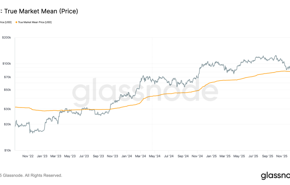Click the Nov '22 x-axis date label
This screenshot has width=290, height=185.
(x=27, y=156)
